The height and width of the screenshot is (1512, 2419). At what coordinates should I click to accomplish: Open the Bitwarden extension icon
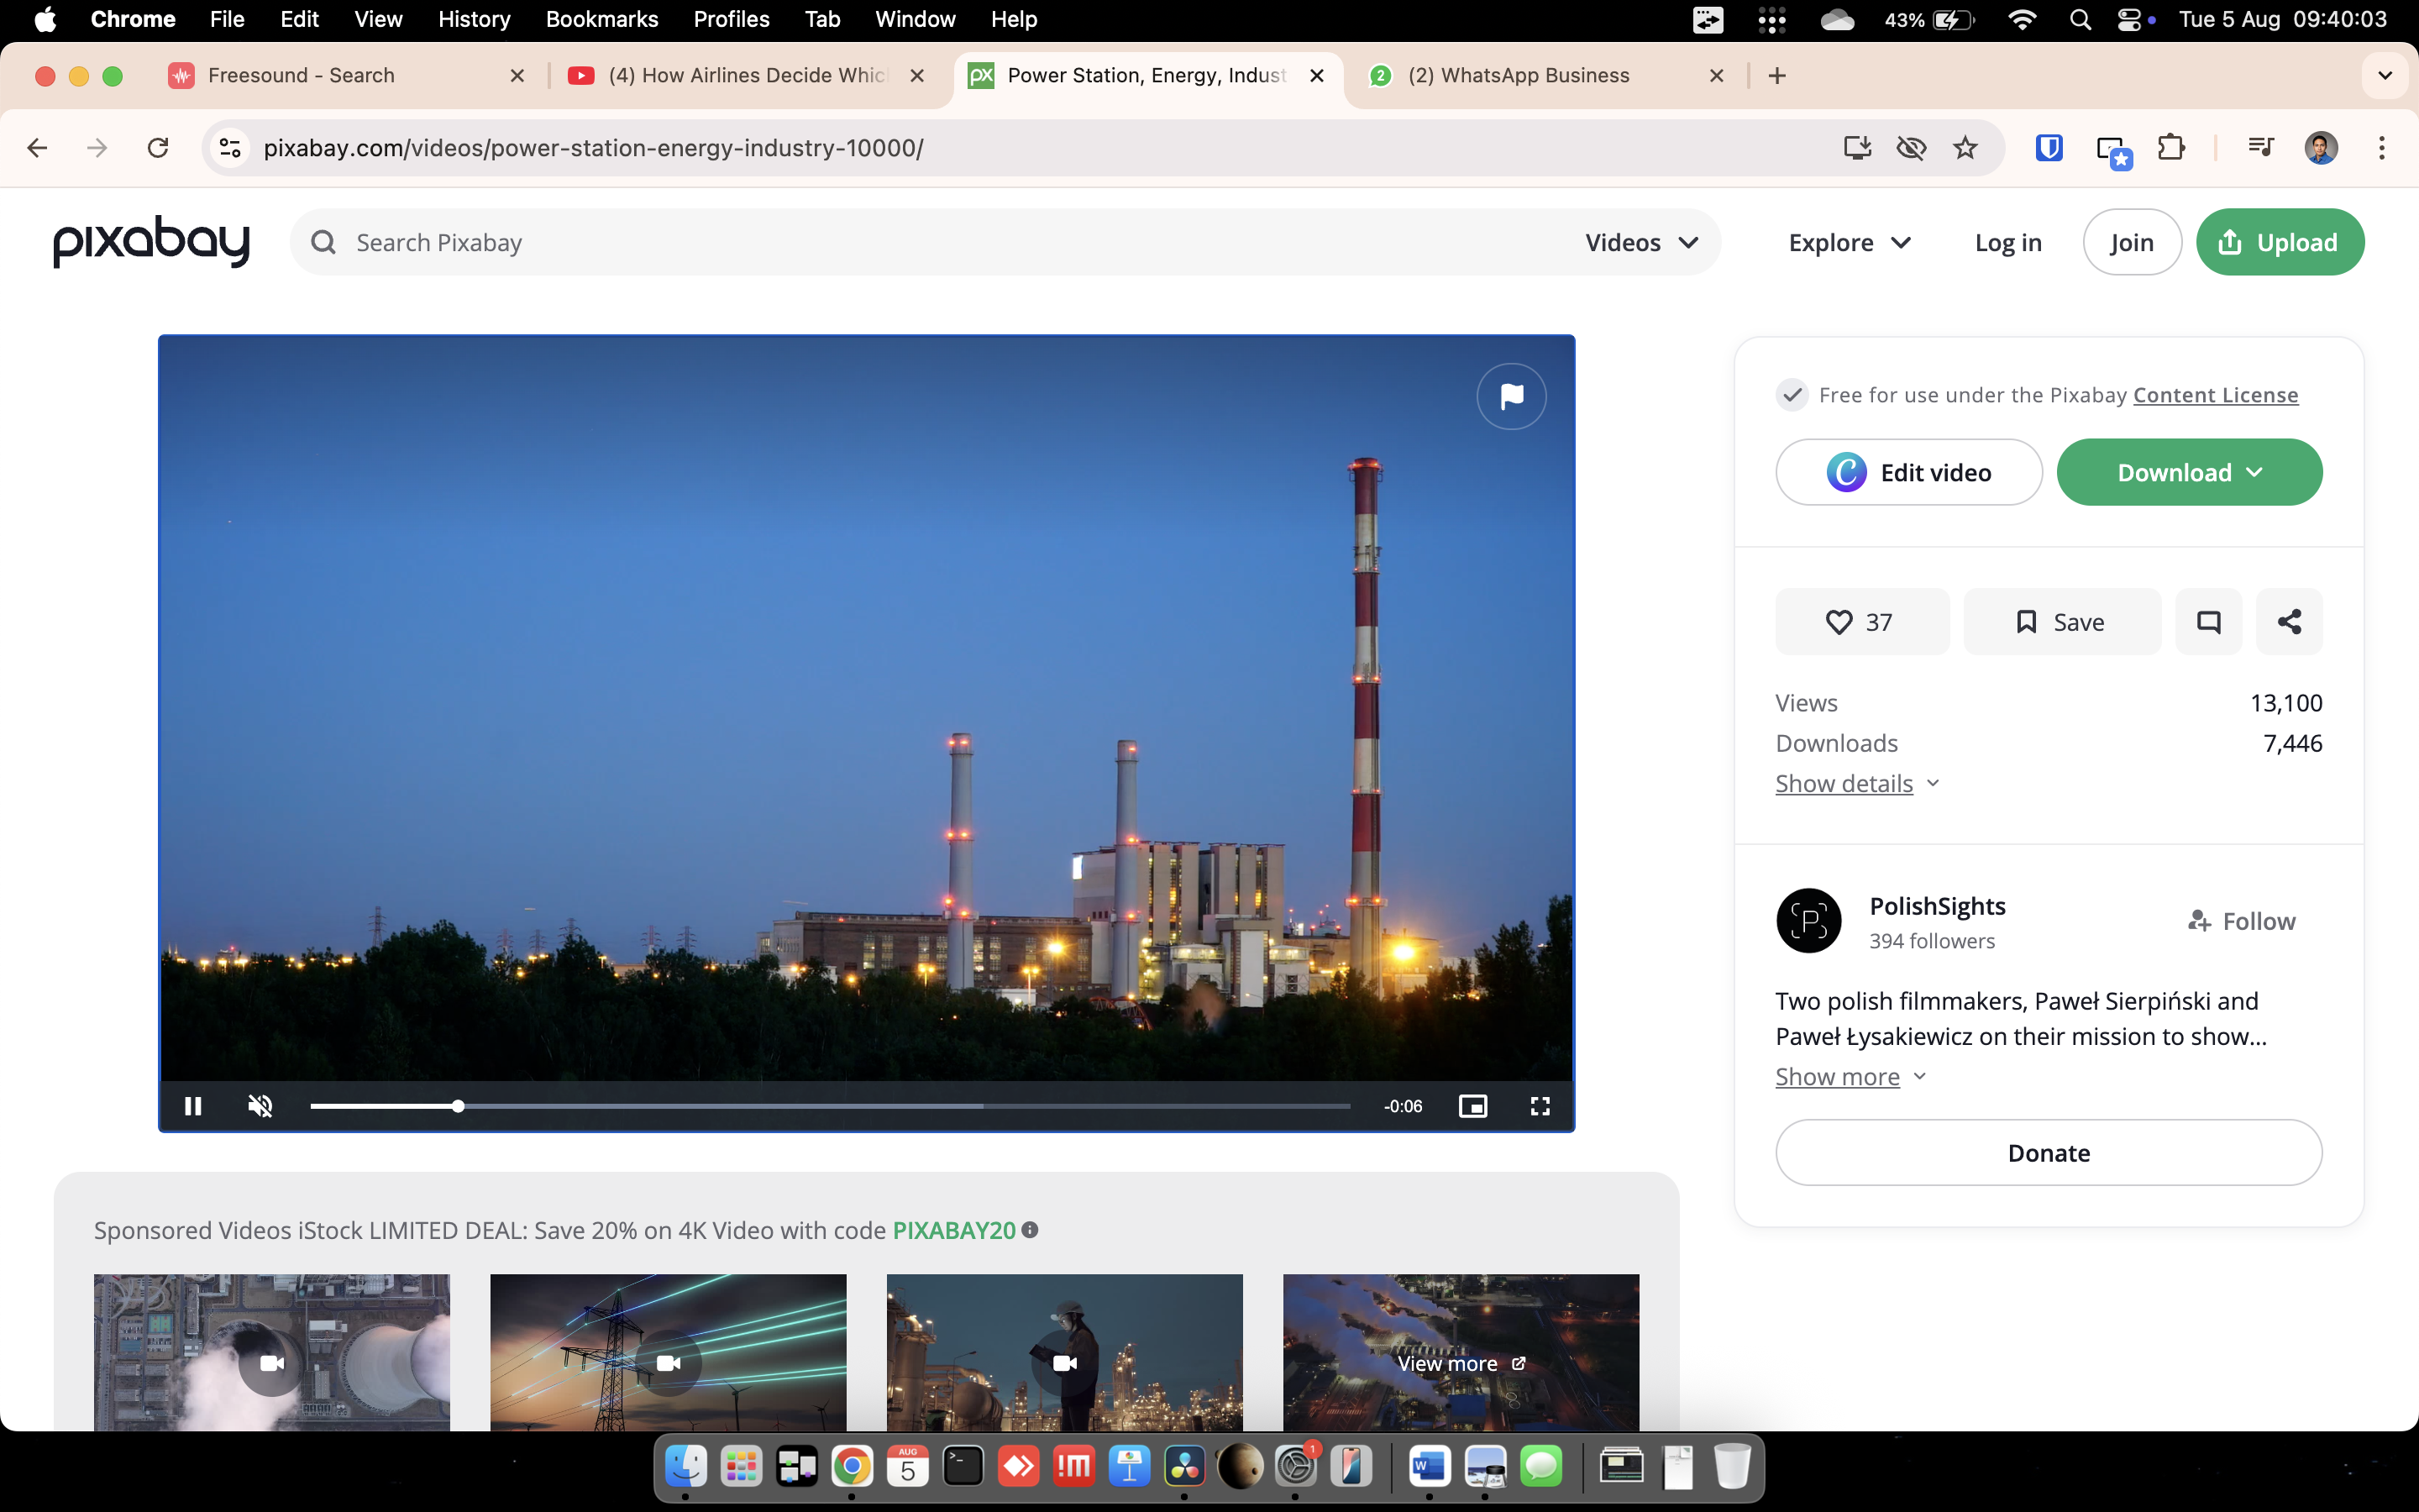pos(2048,148)
